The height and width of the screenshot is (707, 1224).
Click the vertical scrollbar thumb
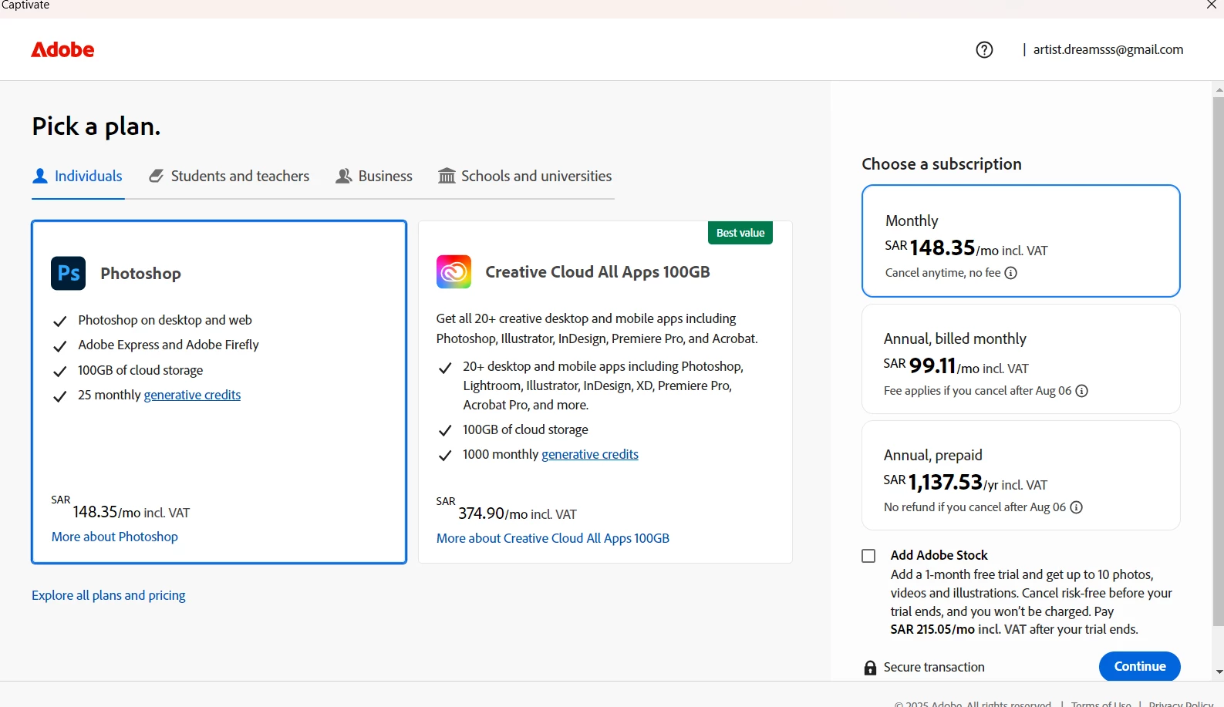(1218, 361)
